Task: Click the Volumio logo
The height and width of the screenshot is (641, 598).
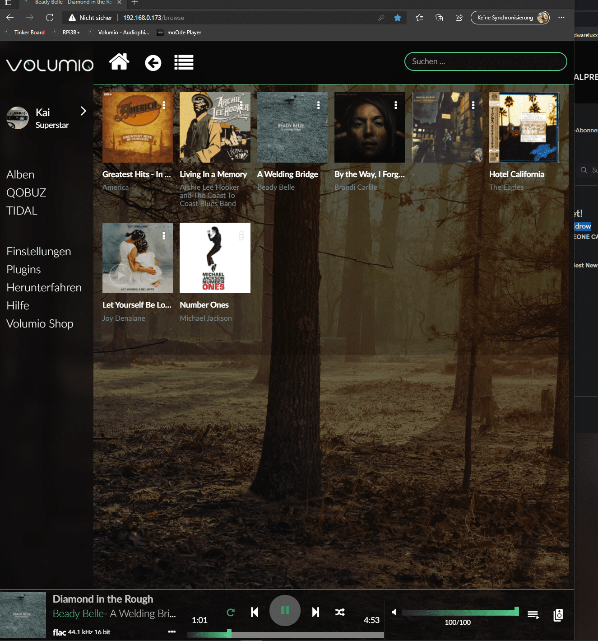Action: coord(50,65)
